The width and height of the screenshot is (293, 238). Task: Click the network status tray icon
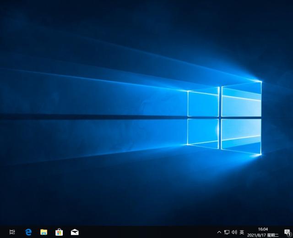tap(227, 232)
